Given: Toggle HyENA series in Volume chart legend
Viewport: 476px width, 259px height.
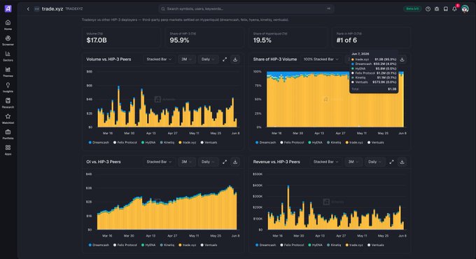Looking at the screenshot, I should click(148, 142).
